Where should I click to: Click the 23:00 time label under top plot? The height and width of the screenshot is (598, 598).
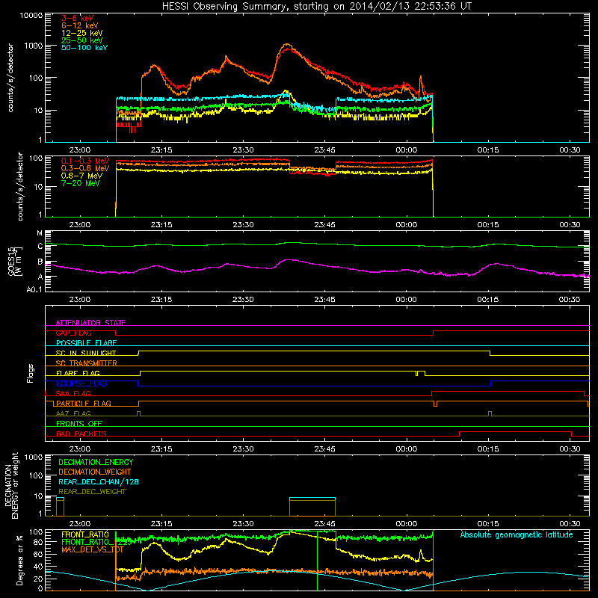[80, 150]
